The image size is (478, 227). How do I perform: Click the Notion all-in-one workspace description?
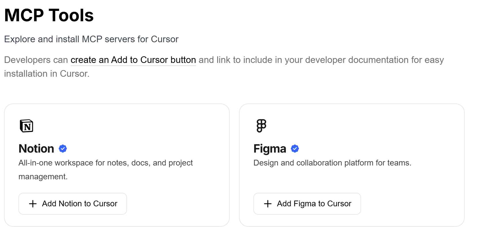(105, 170)
